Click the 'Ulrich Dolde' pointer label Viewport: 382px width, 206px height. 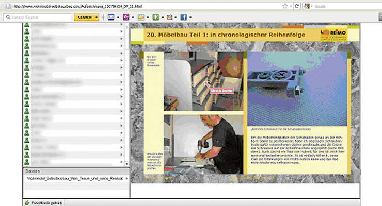click(x=221, y=91)
